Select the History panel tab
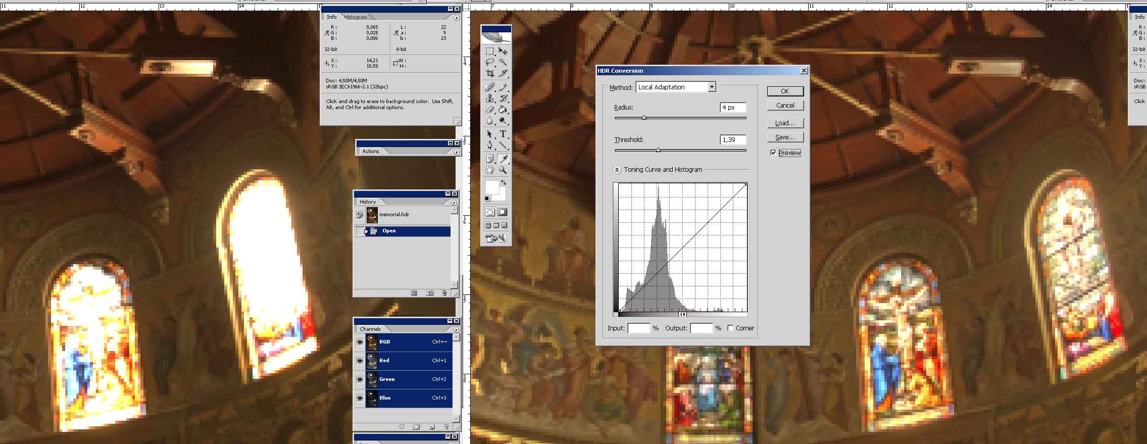This screenshot has height=444, width=1147. (368, 202)
